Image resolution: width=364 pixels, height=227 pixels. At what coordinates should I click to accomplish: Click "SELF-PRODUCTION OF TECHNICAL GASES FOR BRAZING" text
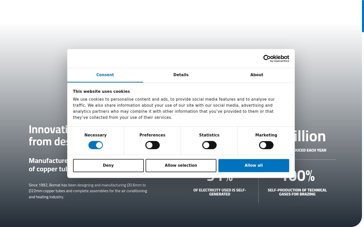297,192
